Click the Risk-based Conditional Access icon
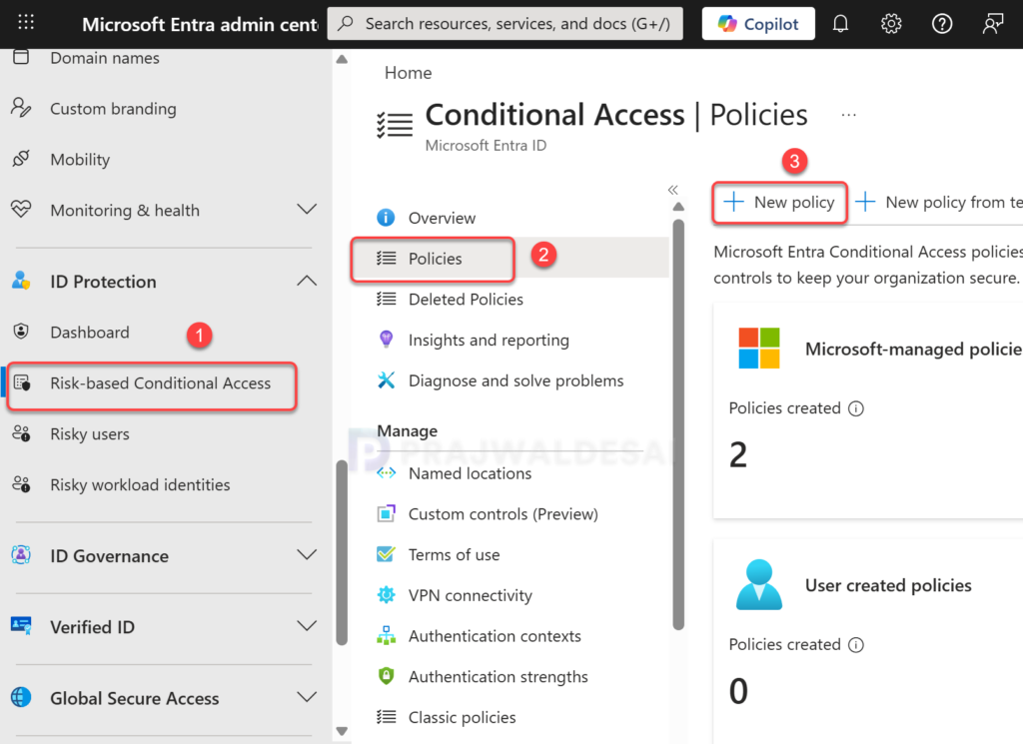Image resolution: width=1023 pixels, height=744 pixels. pyautogui.click(x=22, y=382)
